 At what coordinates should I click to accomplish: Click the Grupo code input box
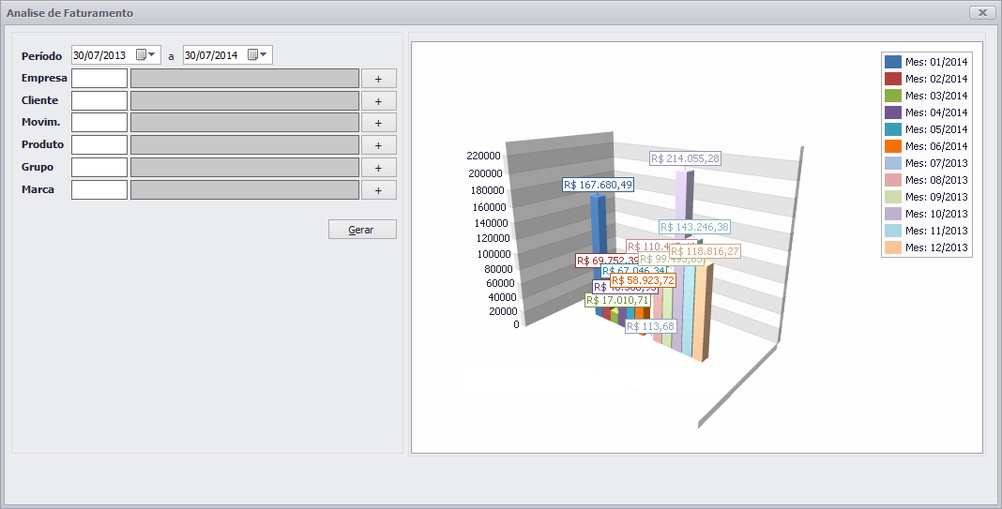pos(99,168)
